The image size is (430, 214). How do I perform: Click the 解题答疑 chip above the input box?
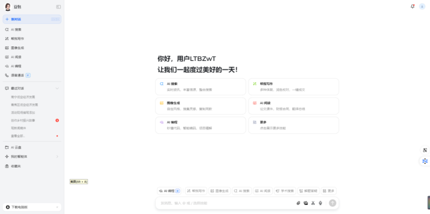click(x=309, y=191)
